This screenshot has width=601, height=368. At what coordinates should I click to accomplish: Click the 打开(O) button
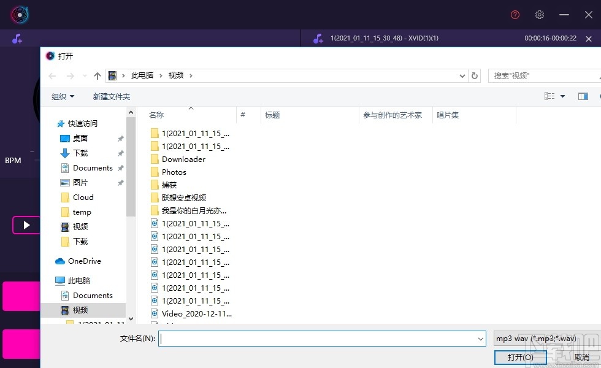[x=520, y=357]
